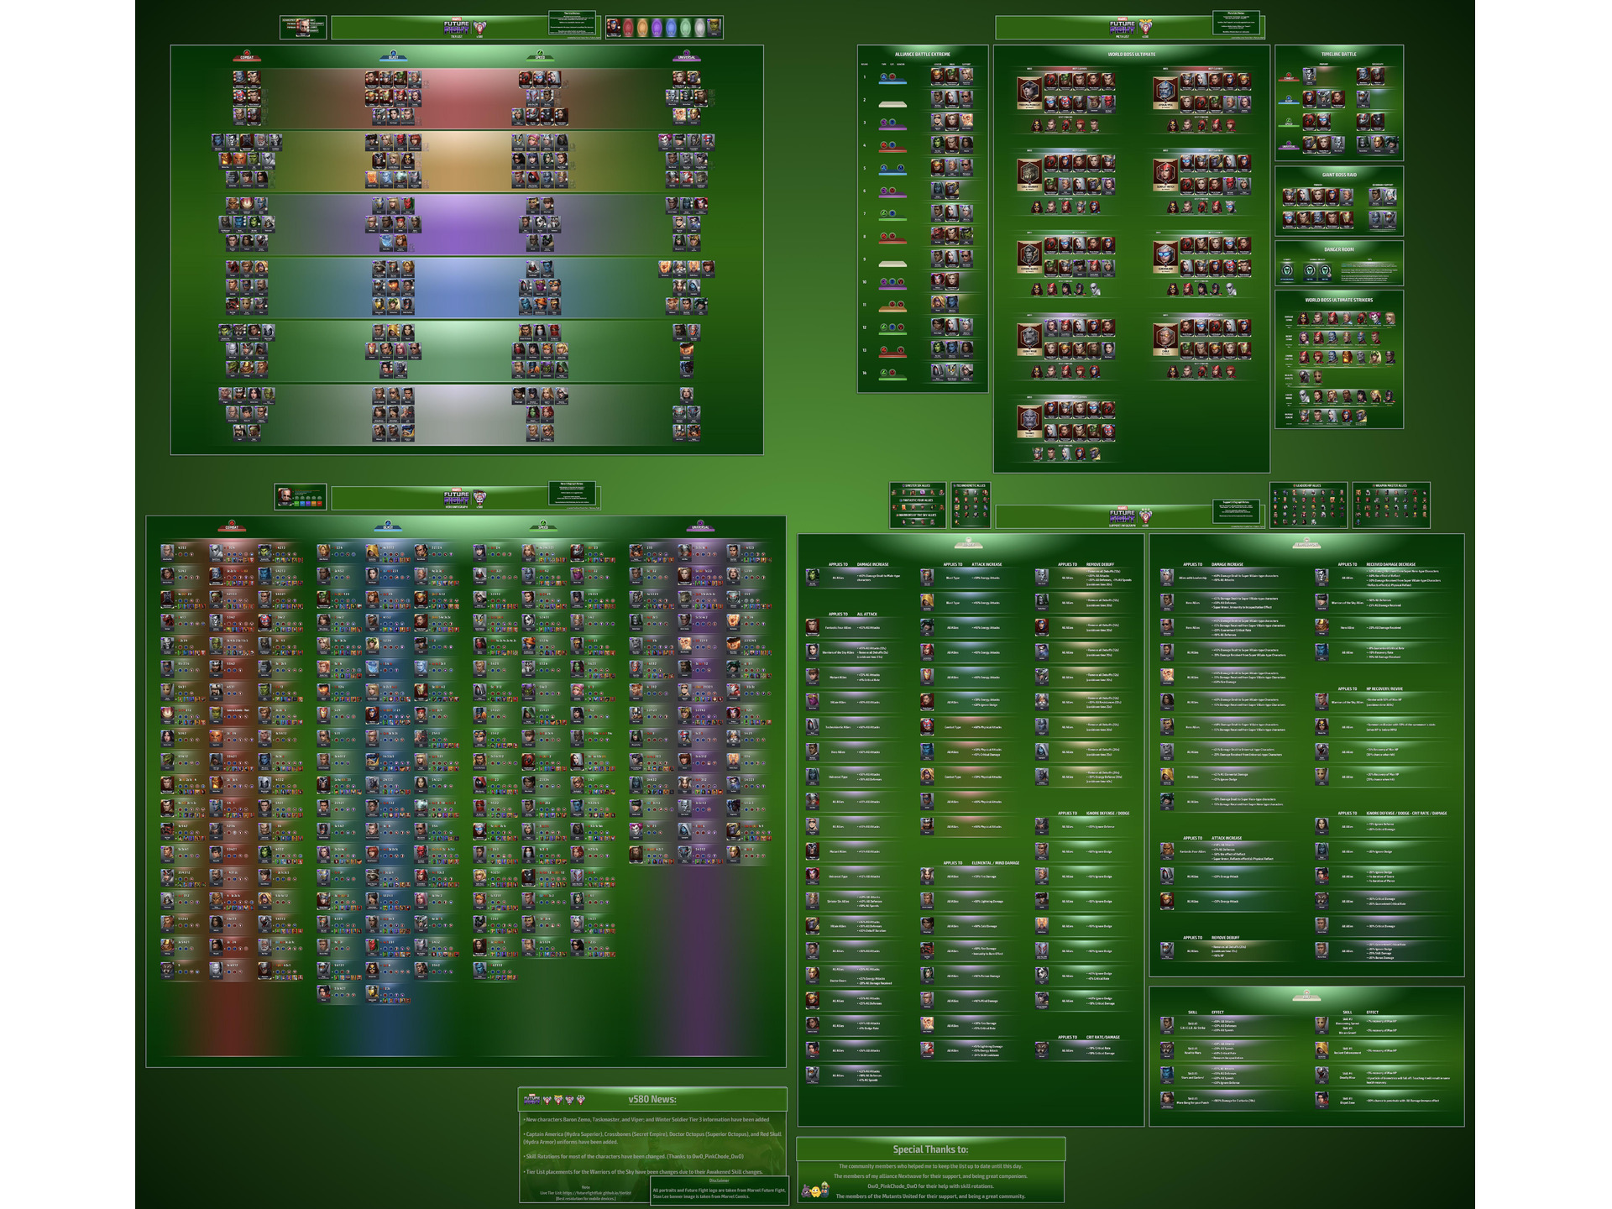Click the Future Fight logo beside v580 News
1612x1209 pixels.
[x=531, y=1099]
